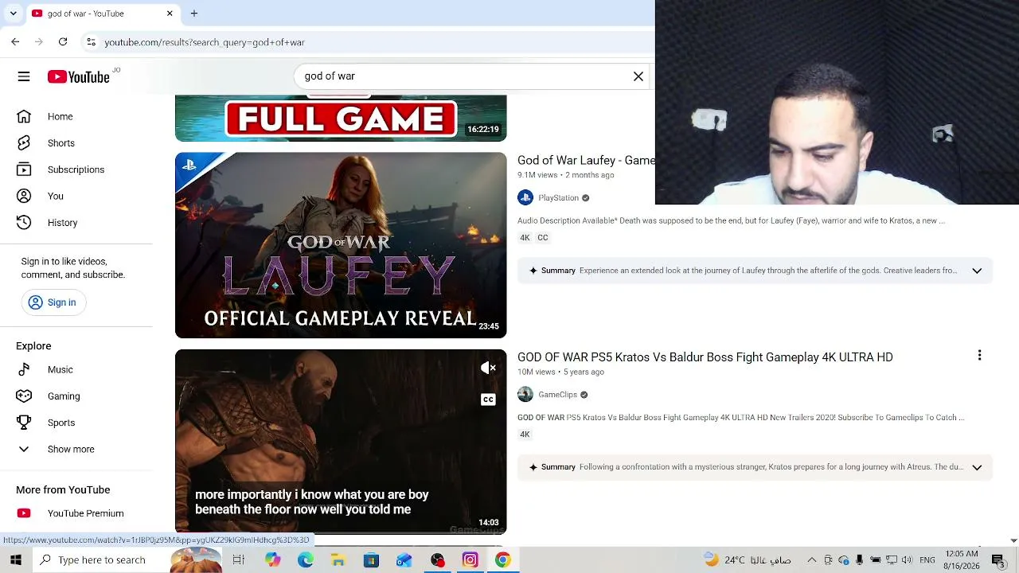Viewport: 1019px width, 573px height.
Task: Click the Sign in button
Action: 53,302
